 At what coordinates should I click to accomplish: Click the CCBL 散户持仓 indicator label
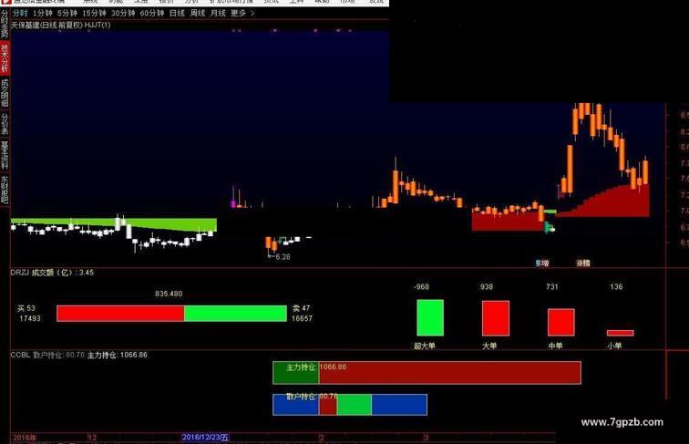point(47,355)
